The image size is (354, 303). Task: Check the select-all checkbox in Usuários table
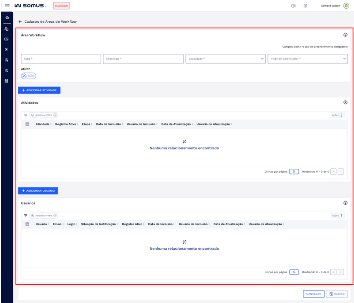[27, 224]
